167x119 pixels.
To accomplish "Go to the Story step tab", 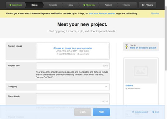I will [71, 5].
